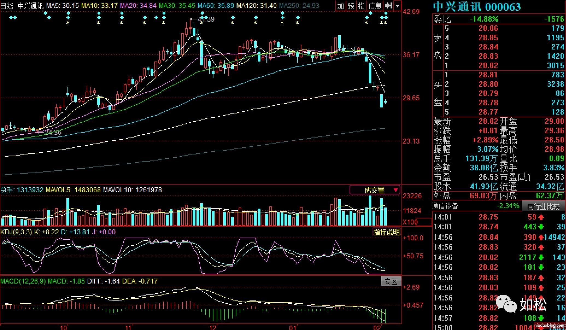Click the 36.17 price axis label
566x330 pixels.
pyautogui.click(x=411, y=55)
